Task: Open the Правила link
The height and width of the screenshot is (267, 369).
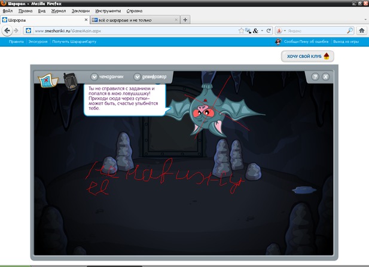Action: [16, 42]
